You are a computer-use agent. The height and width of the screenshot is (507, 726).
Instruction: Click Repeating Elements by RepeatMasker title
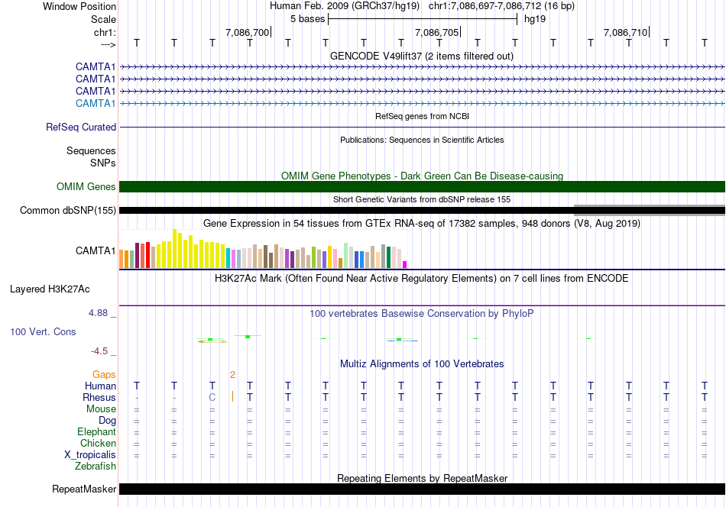[x=422, y=478]
